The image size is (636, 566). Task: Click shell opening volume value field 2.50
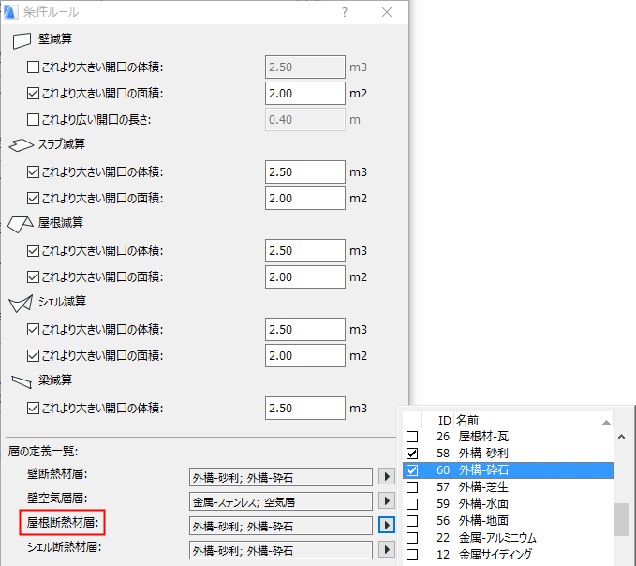pyautogui.click(x=305, y=330)
